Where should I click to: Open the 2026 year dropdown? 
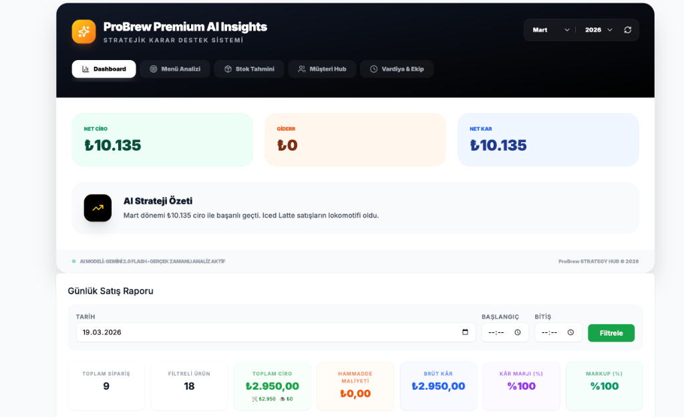(x=598, y=30)
